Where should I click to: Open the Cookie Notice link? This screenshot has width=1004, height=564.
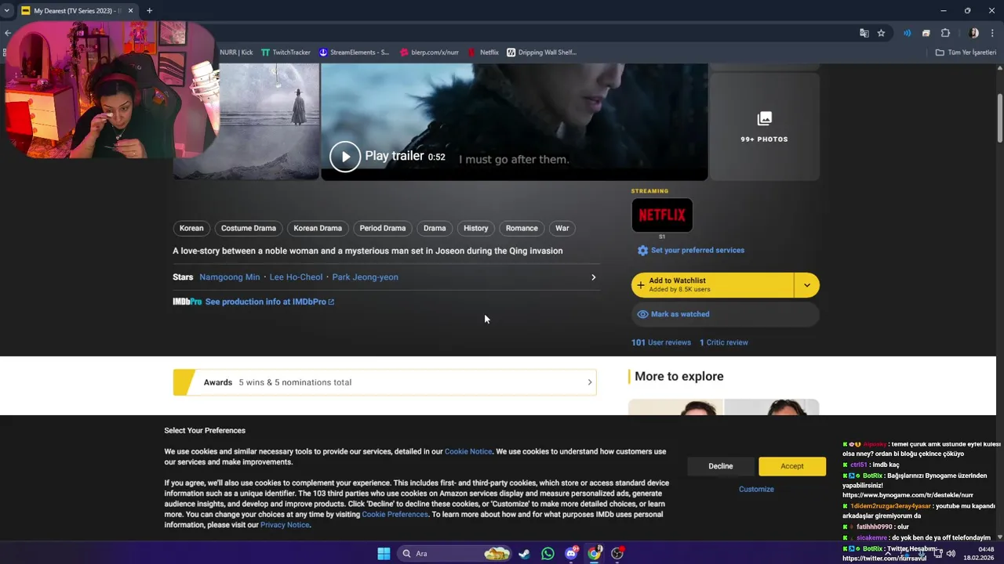(x=468, y=452)
